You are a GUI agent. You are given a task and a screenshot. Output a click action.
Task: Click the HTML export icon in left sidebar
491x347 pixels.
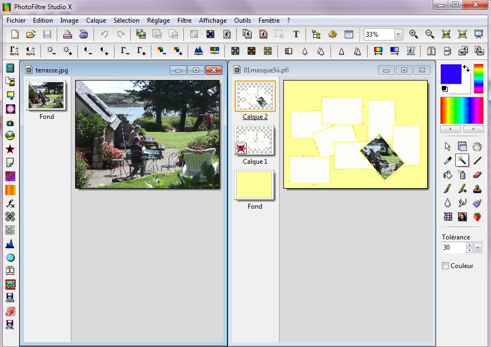coord(10,324)
